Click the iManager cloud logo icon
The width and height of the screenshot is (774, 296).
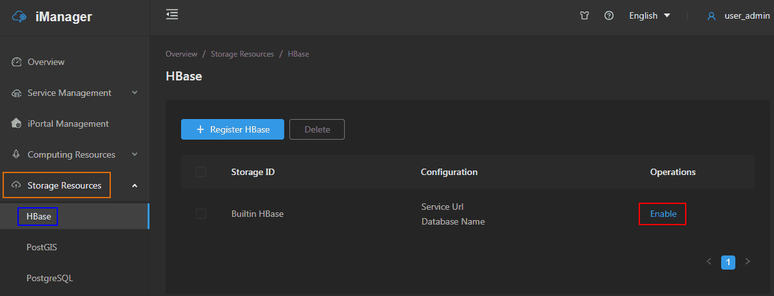pos(20,17)
